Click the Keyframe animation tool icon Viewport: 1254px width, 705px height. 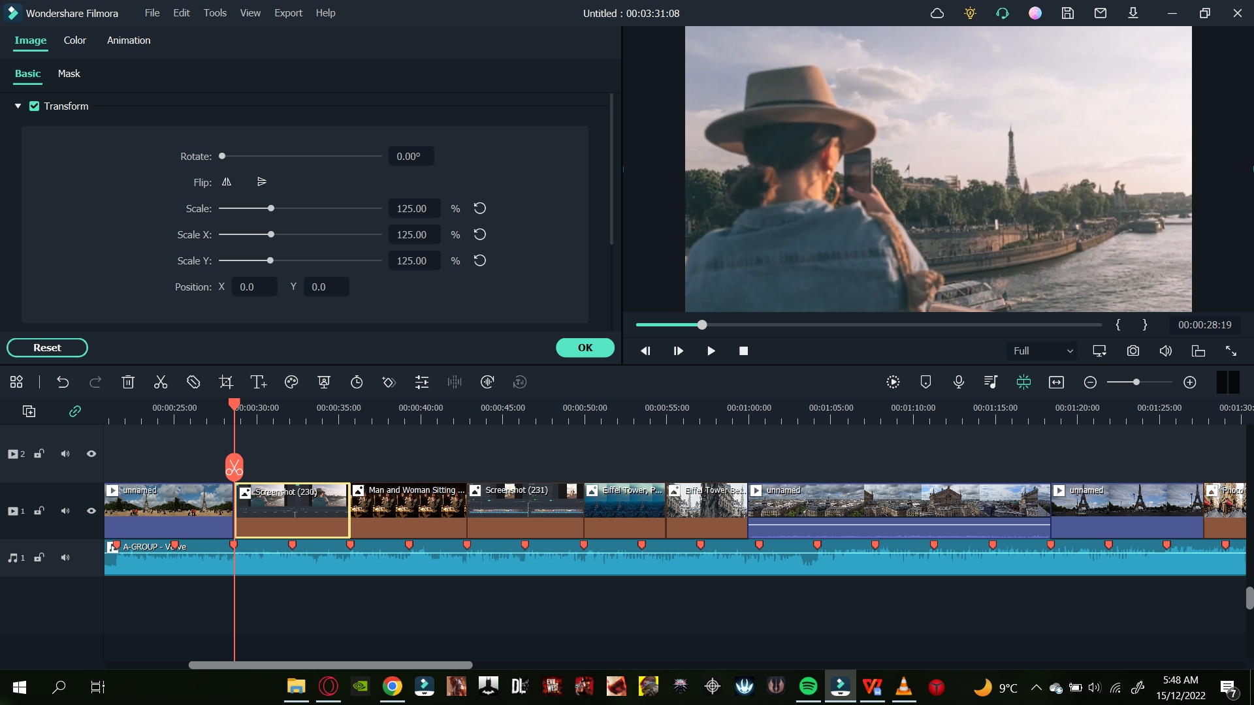389,382
